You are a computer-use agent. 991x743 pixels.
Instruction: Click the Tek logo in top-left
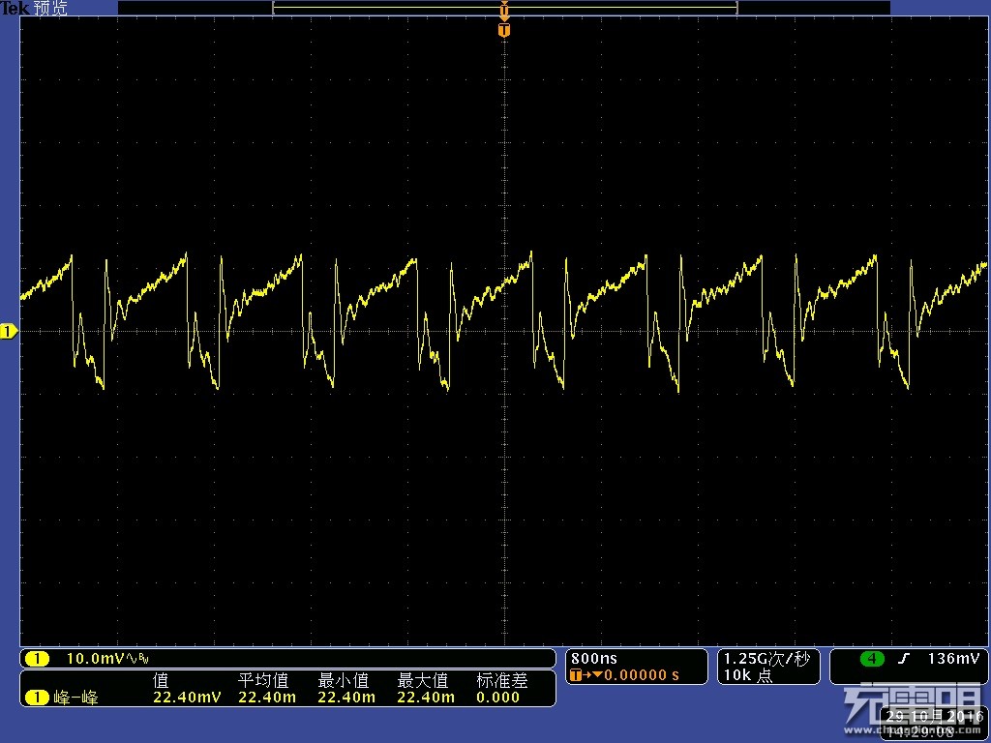pyautogui.click(x=15, y=9)
